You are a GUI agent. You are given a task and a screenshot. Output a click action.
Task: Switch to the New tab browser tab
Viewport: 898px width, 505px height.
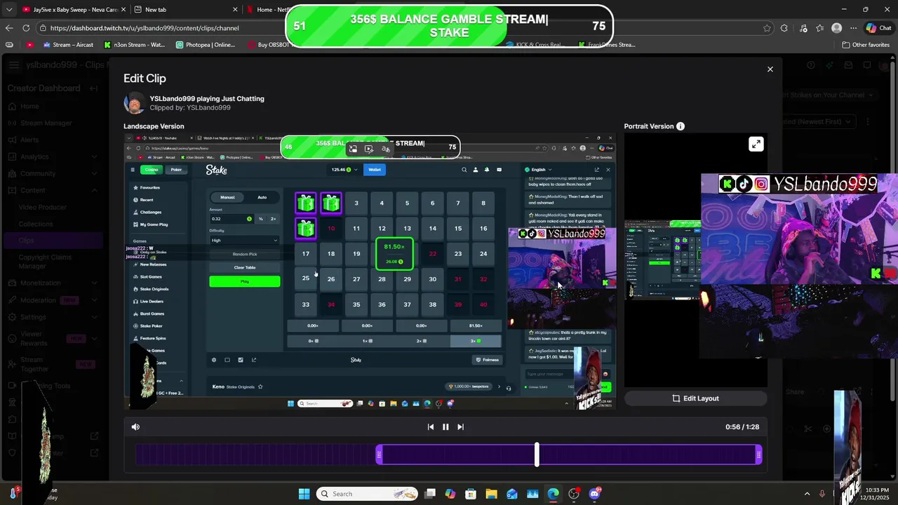pos(186,10)
